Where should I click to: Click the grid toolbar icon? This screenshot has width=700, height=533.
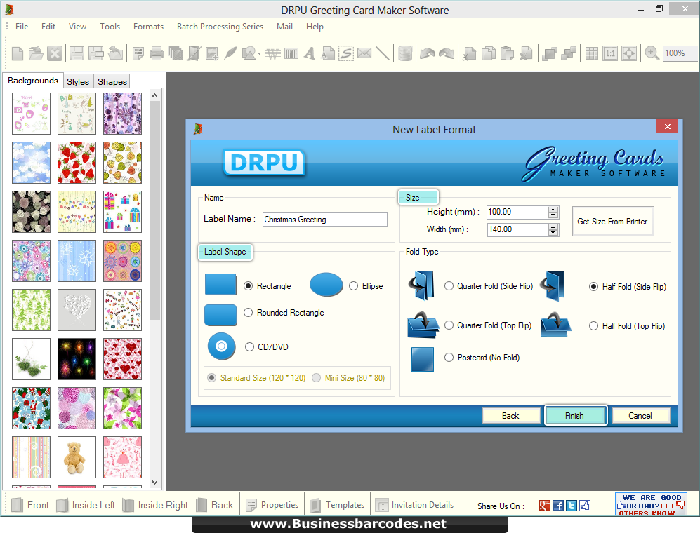coord(591,53)
